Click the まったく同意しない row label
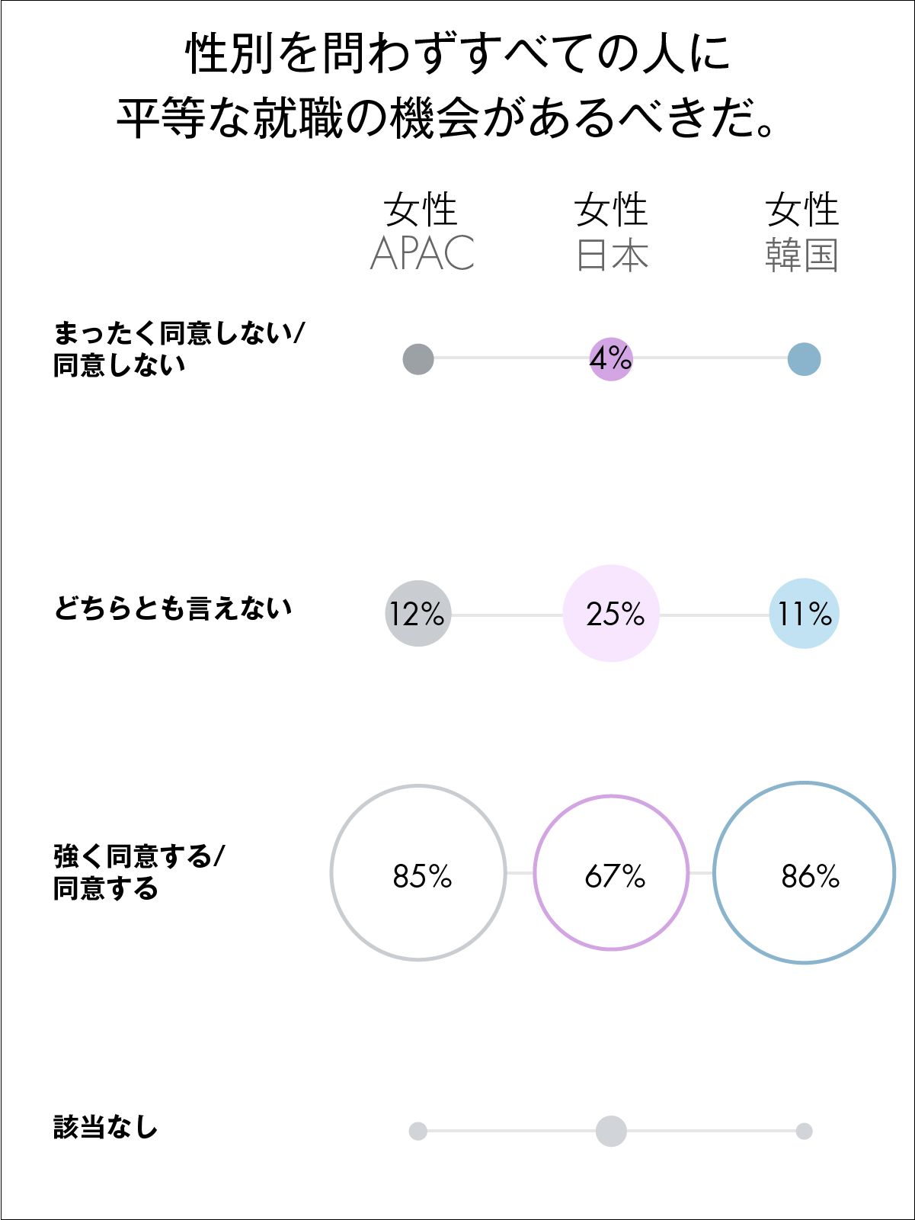915x1220 pixels. pos(179,349)
